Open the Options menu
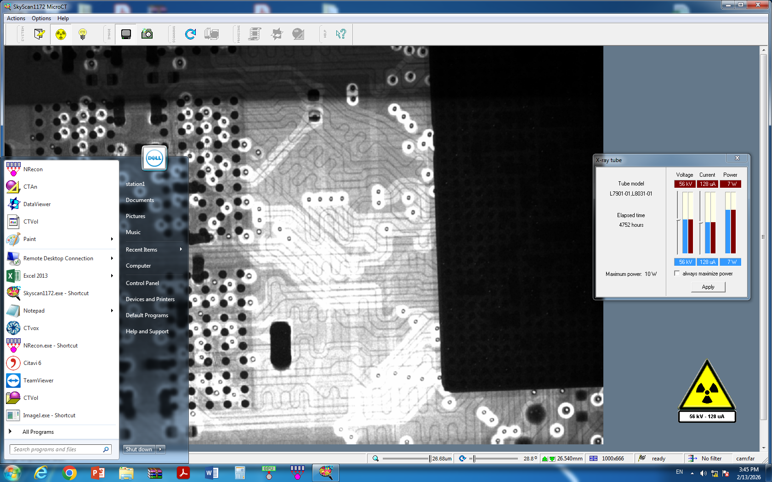Image resolution: width=772 pixels, height=482 pixels. click(x=41, y=18)
